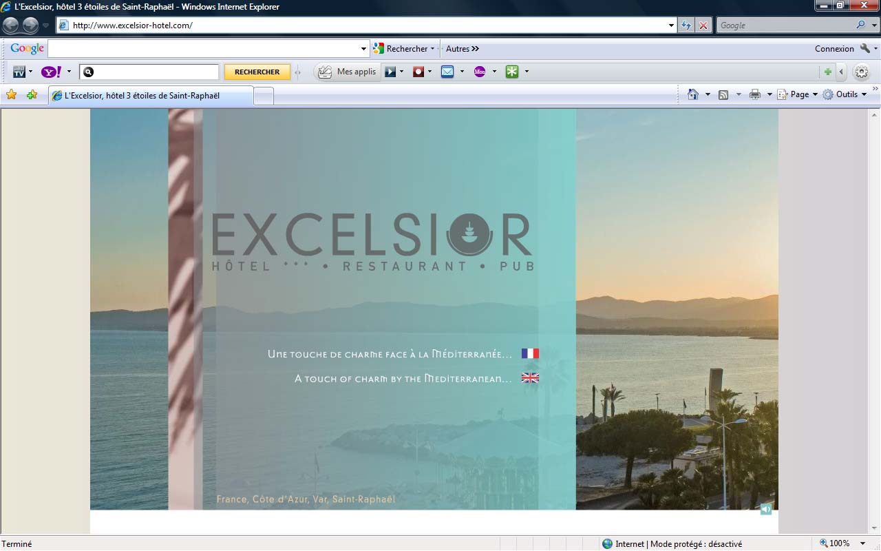
Task: Select the L'Excelsior hôtel tab
Action: point(151,96)
